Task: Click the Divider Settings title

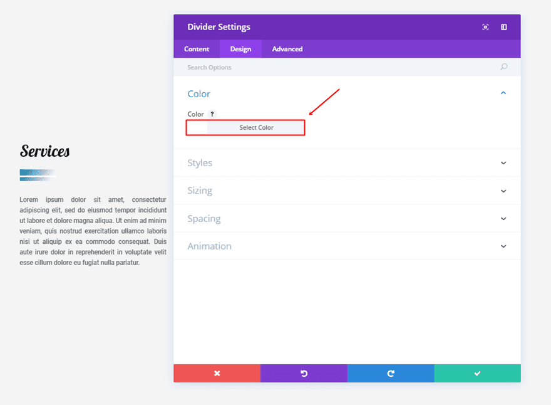Action: click(219, 27)
